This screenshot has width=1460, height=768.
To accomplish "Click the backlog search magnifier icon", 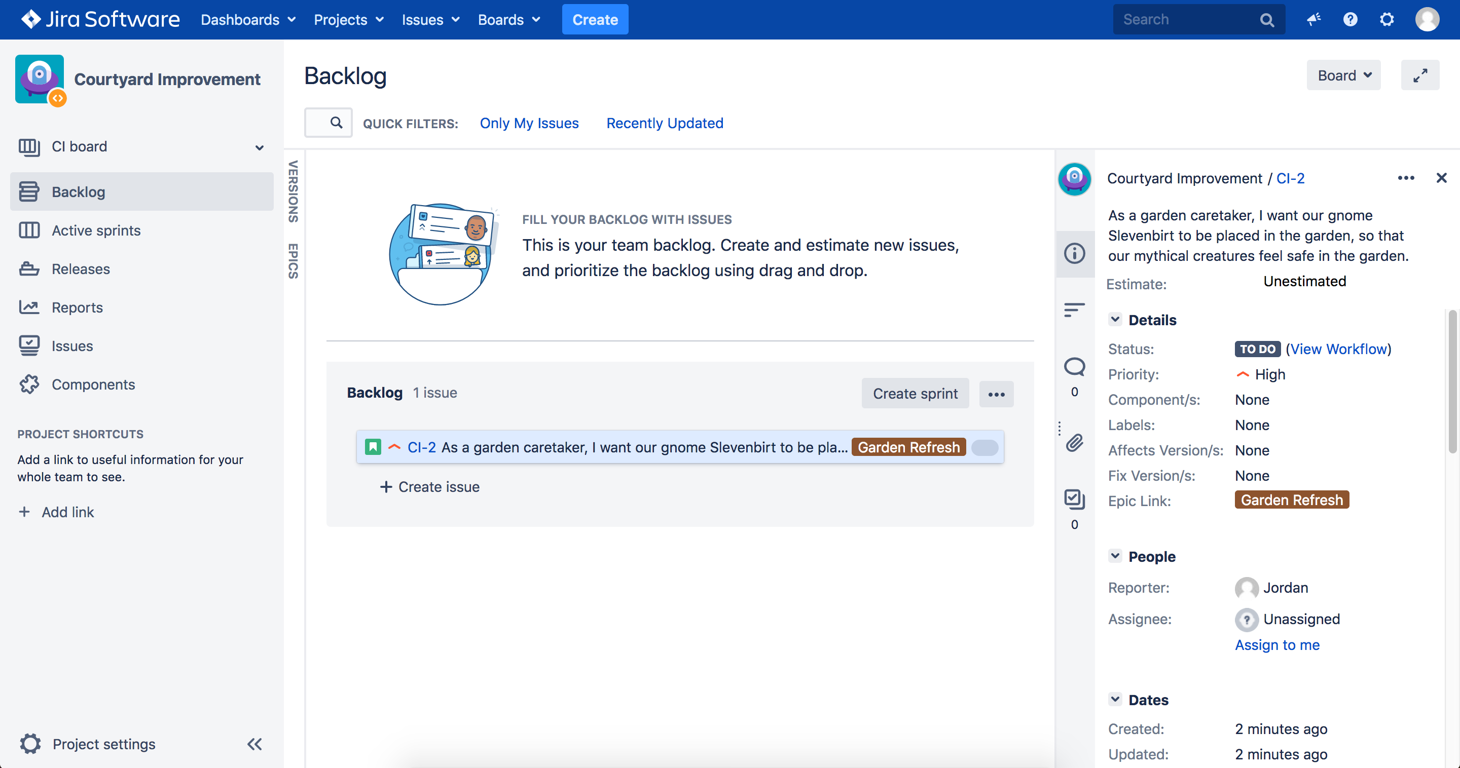I will pyautogui.click(x=336, y=122).
